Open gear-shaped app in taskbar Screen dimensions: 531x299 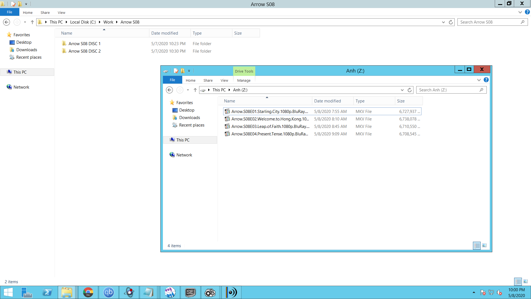pos(210,292)
